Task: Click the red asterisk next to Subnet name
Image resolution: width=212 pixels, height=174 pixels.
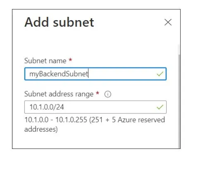Action: (x=70, y=60)
